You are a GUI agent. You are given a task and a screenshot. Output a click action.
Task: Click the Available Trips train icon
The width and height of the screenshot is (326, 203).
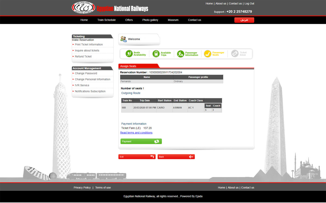click(x=156, y=54)
